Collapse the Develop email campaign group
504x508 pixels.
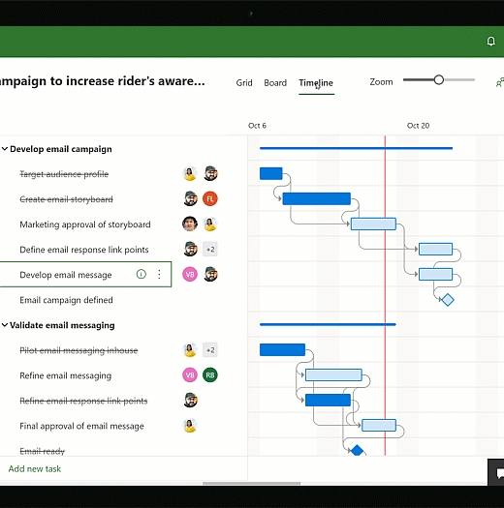click(x=5, y=149)
